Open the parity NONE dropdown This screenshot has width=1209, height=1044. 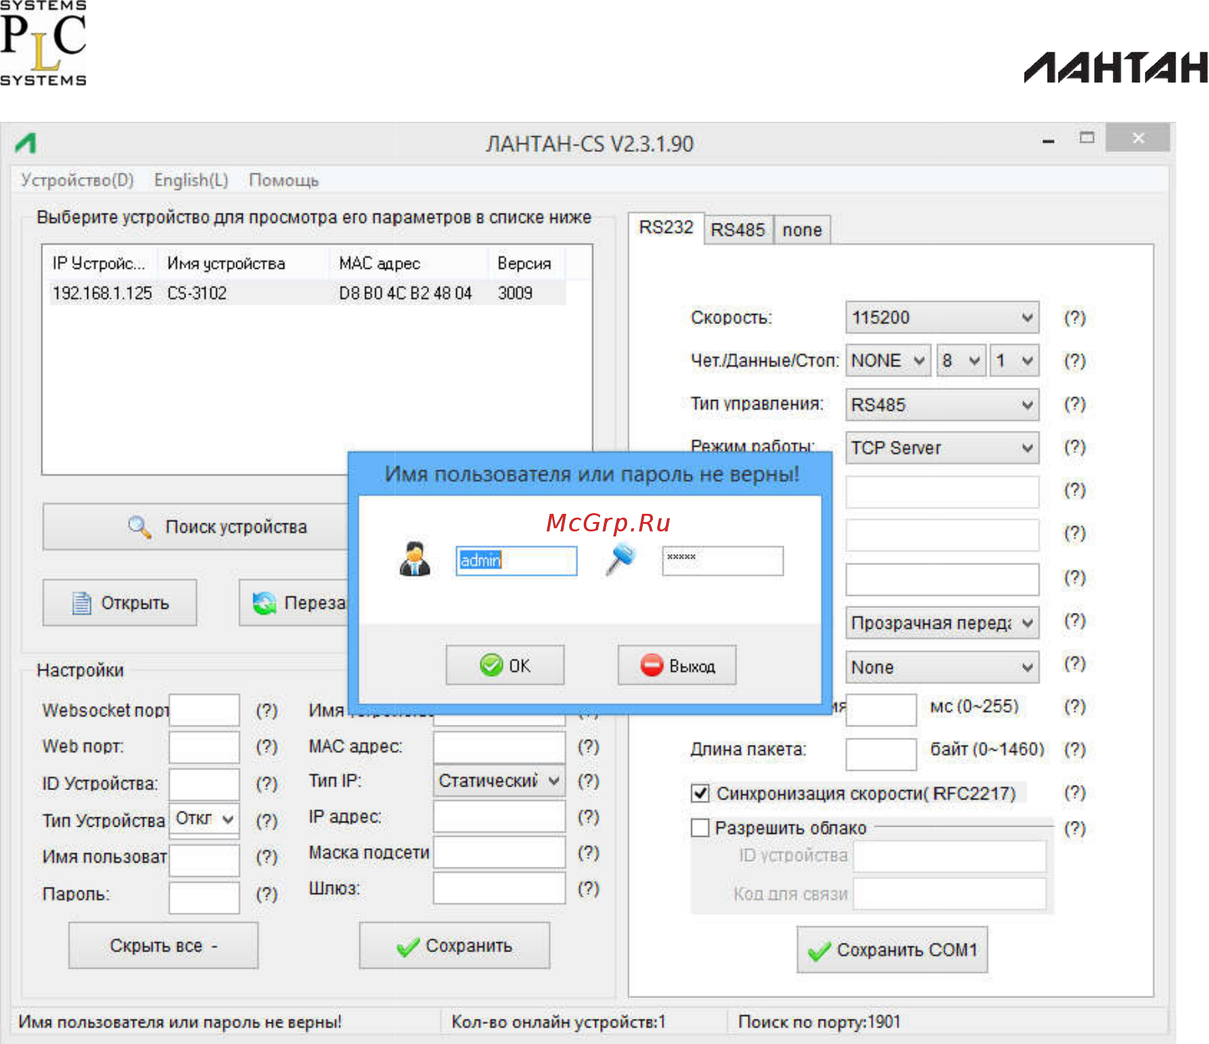pyautogui.click(x=888, y=361)
